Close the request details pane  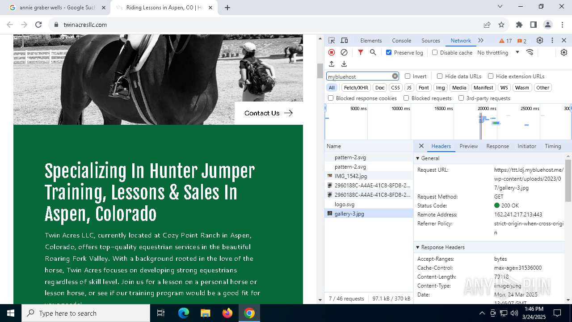tap(421, 146)
